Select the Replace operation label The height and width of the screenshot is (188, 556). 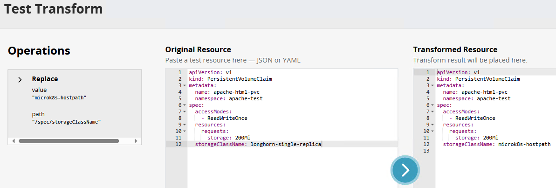point(45,79)
